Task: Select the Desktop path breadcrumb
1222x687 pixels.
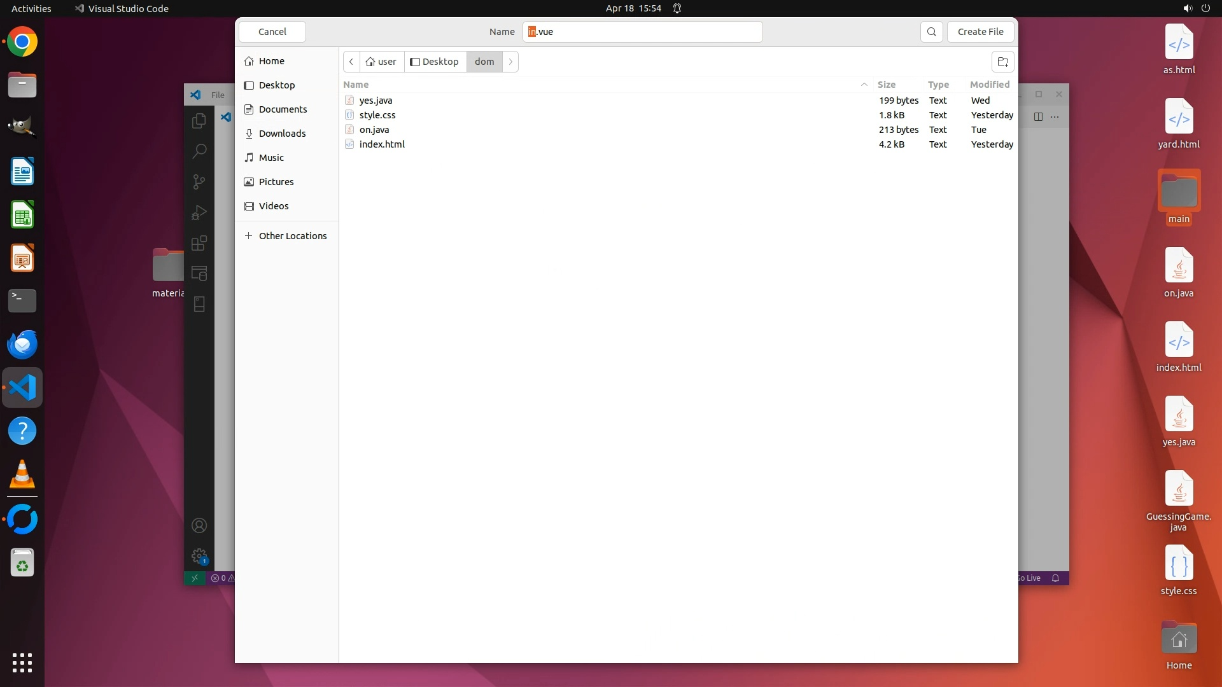Action: point(435,62)
